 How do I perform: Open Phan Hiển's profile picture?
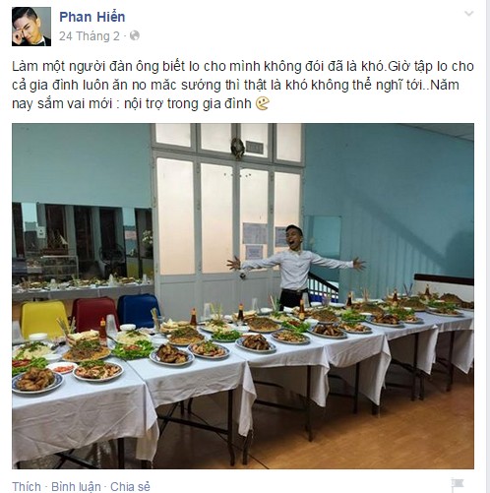pos(31,27)
